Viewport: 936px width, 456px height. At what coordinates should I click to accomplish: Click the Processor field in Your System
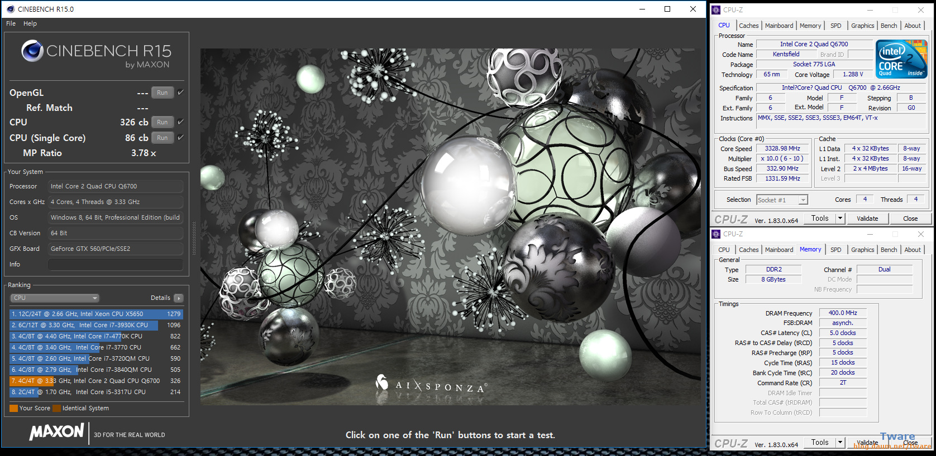point(116,186)
